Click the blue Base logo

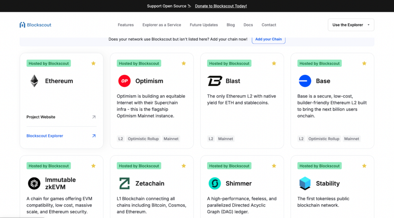tap(305, 81)
